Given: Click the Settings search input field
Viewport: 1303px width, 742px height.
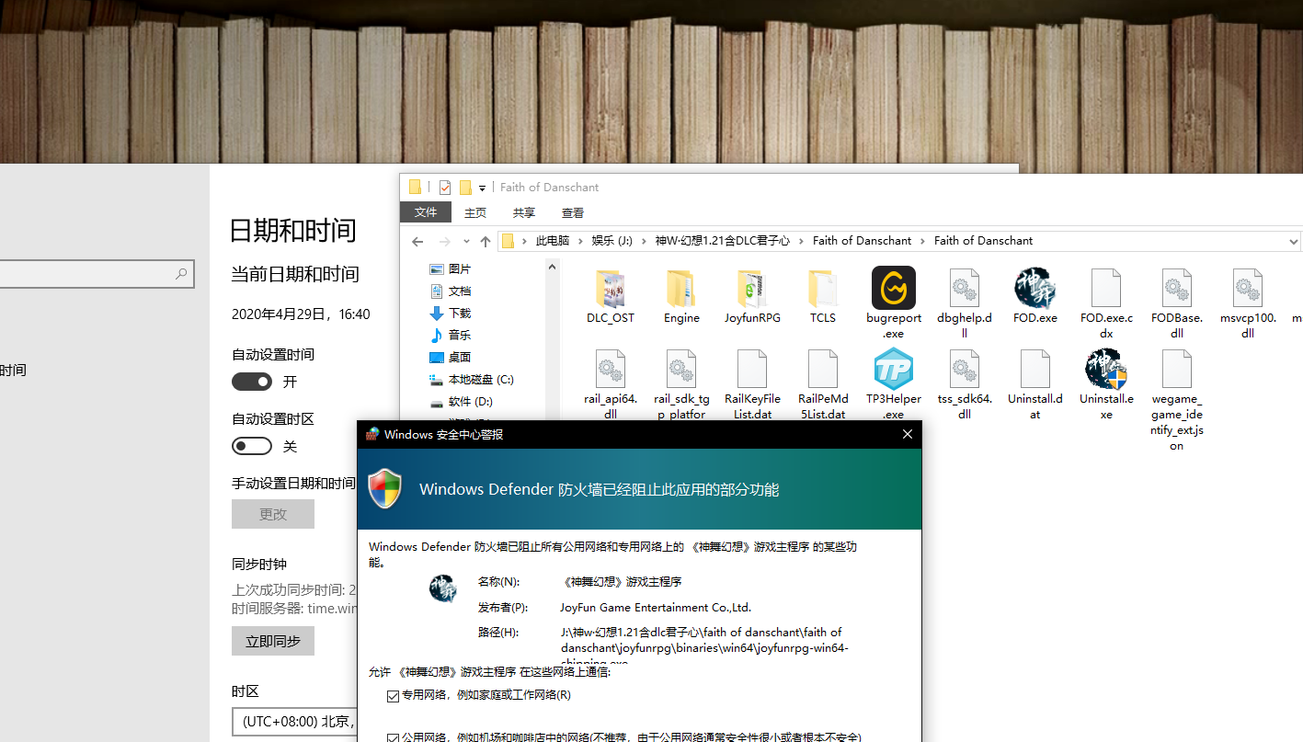Looking at the screenshot, I should click(97, 274).
